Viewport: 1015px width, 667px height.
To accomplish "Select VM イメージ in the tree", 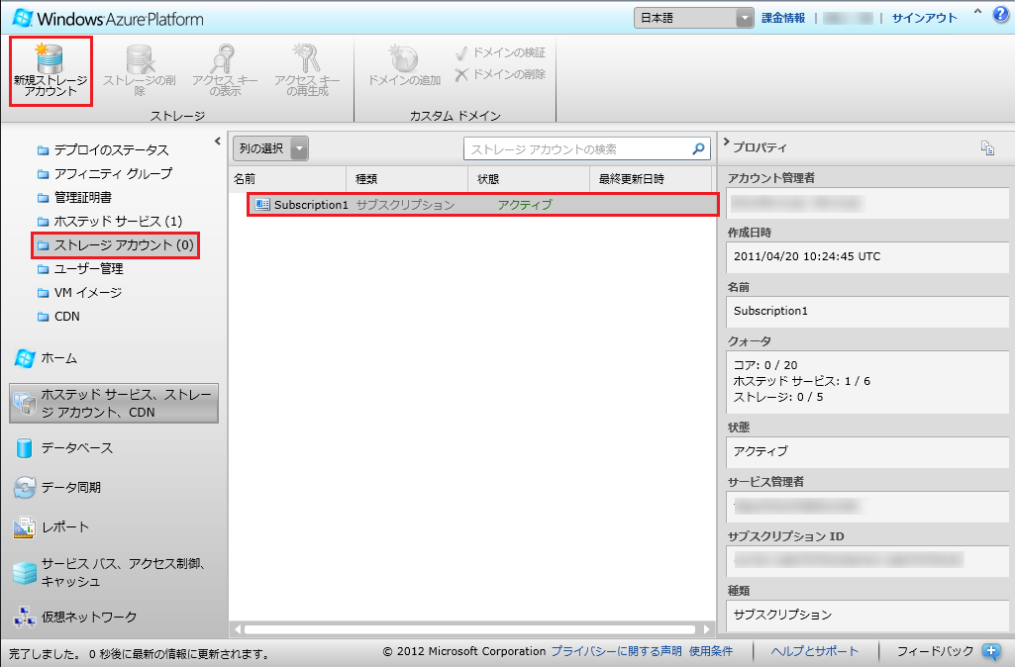I will 79,292.
